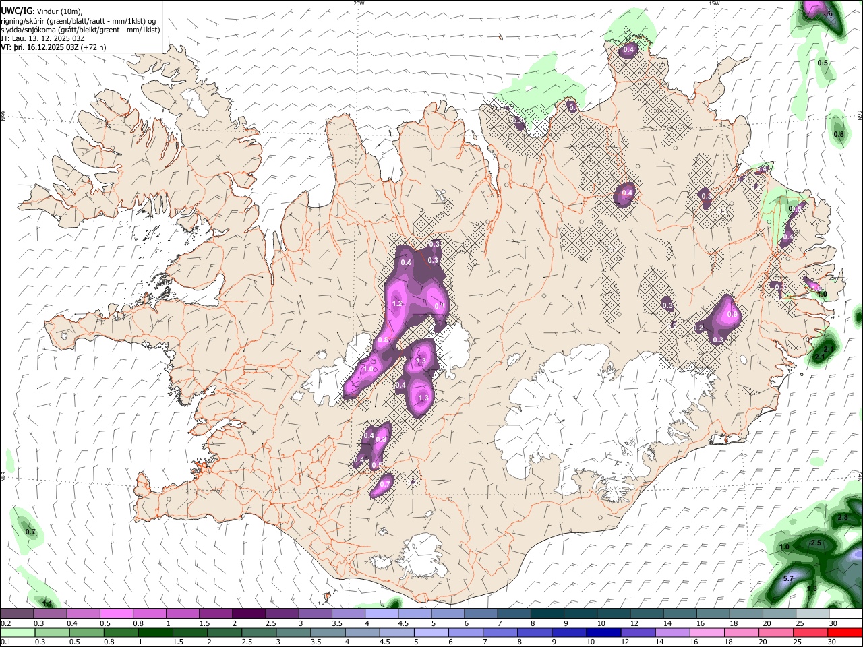Click the "IT: Lau. 13. 12. 2025 03Z" line
This screenshot has height=647, width=863.
coord(43,38)
